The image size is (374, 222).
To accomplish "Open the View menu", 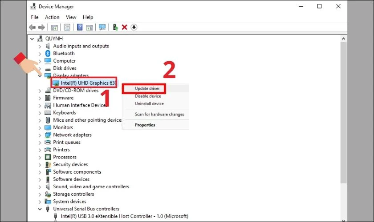I will (71, 17).
